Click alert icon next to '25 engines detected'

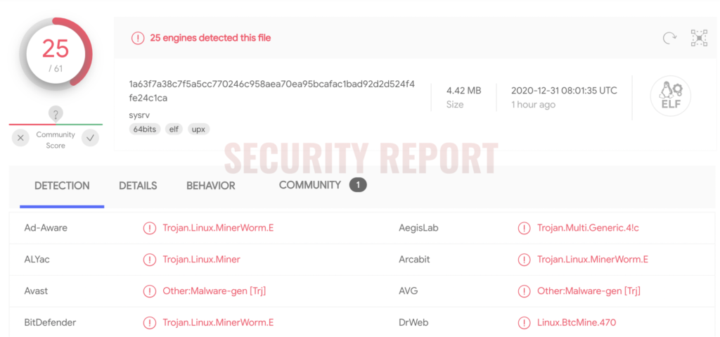click(138, 38)
